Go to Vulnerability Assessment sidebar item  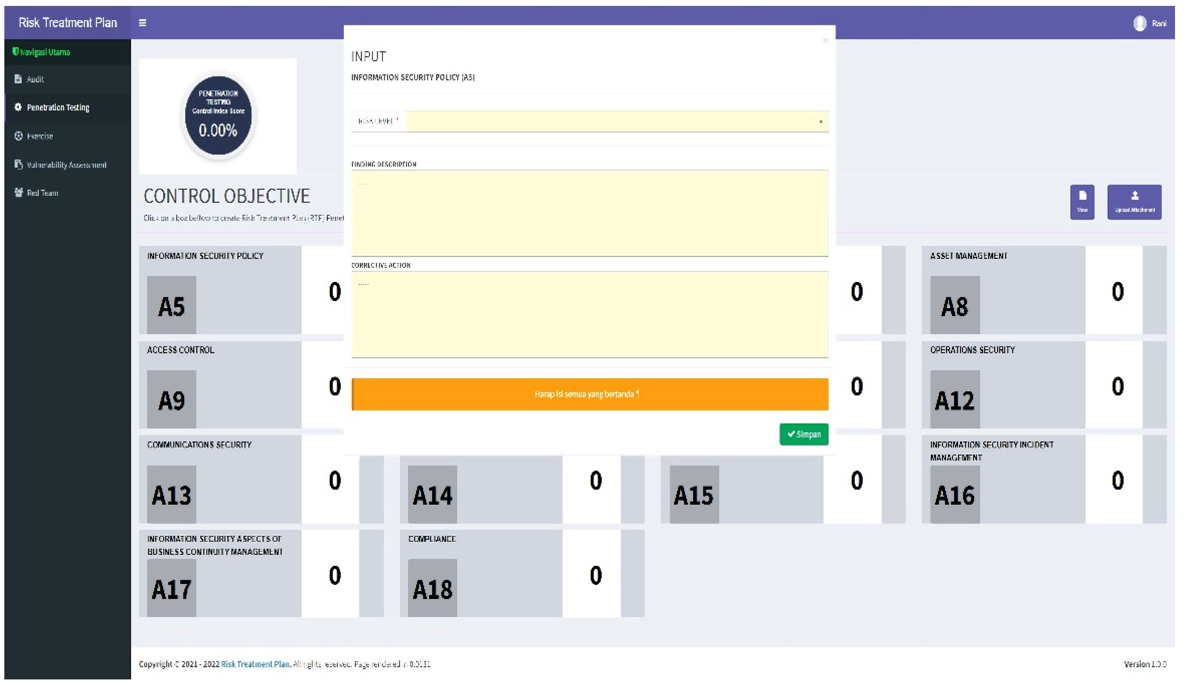(x=66, y=164)
